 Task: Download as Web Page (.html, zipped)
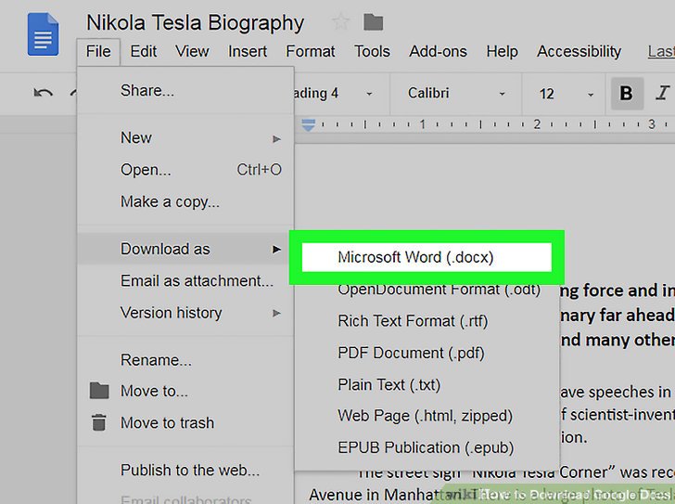tap(427, 416)
